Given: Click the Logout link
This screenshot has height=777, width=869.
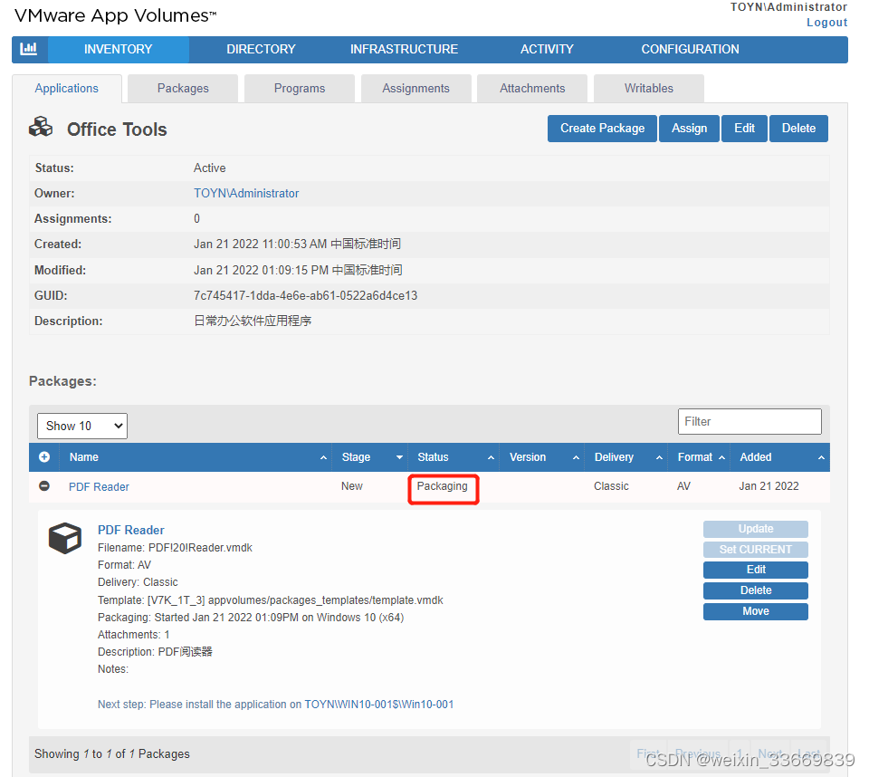Looking at the screenshot, I should pyautogui.click(x=826, y=23).
